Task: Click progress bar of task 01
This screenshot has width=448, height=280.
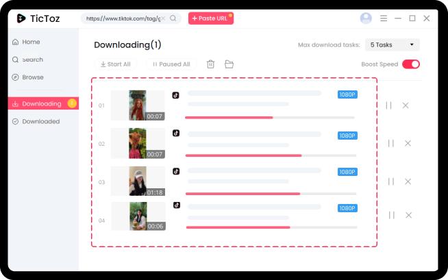Action: click(270, 118)
